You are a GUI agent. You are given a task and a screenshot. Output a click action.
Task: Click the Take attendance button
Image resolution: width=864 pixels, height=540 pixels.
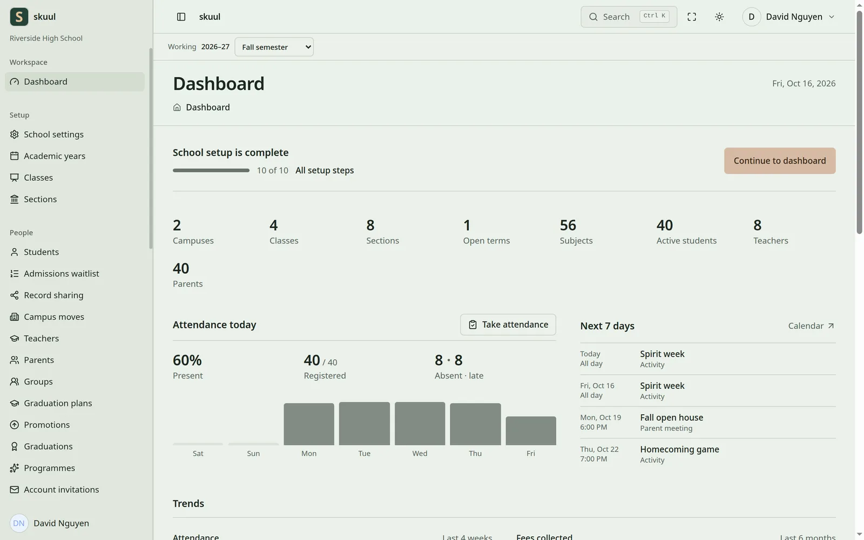tap(508, 325)
